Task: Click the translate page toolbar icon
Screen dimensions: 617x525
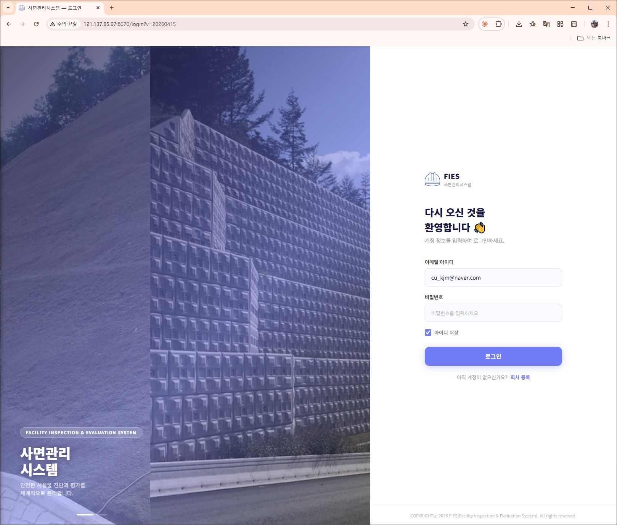Action: point(546,24)
